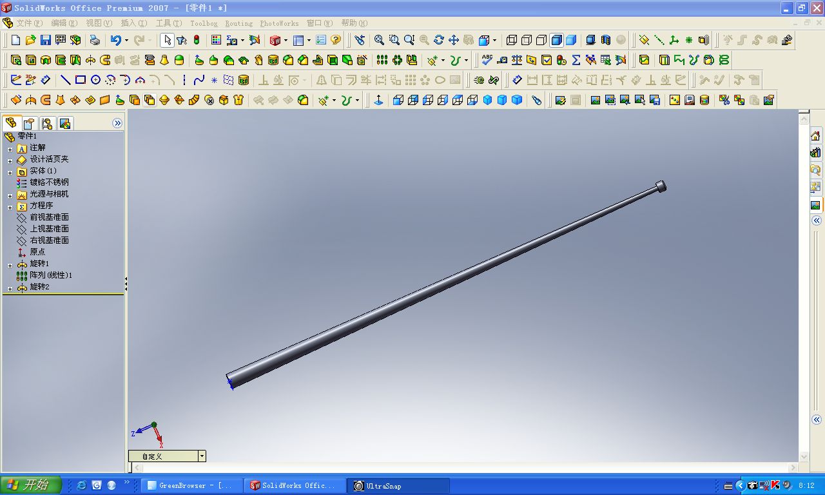Click the vertical scrollbar of the graphics area
The width and height of the screenshot is (825, 495).
click(x=804, y=288)
